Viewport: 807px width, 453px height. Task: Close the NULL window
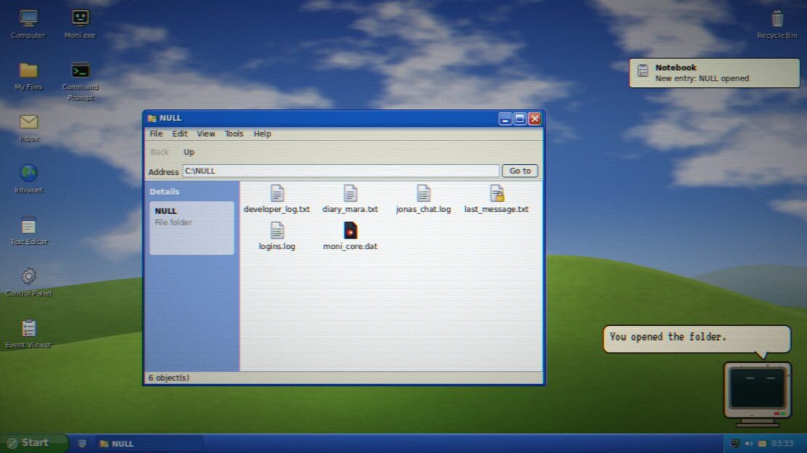tap(535, 119)
